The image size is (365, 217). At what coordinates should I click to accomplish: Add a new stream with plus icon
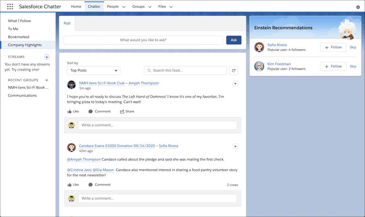(x=47, y=57)
